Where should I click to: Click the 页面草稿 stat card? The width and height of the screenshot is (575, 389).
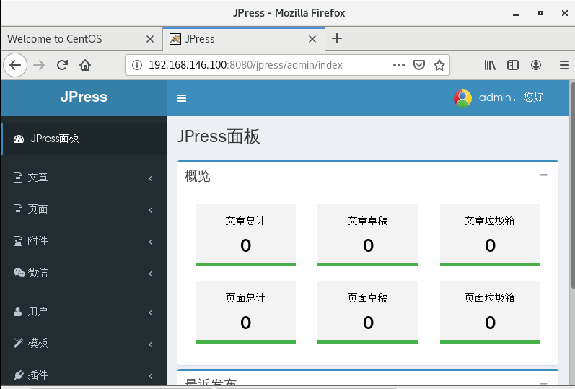368,312
